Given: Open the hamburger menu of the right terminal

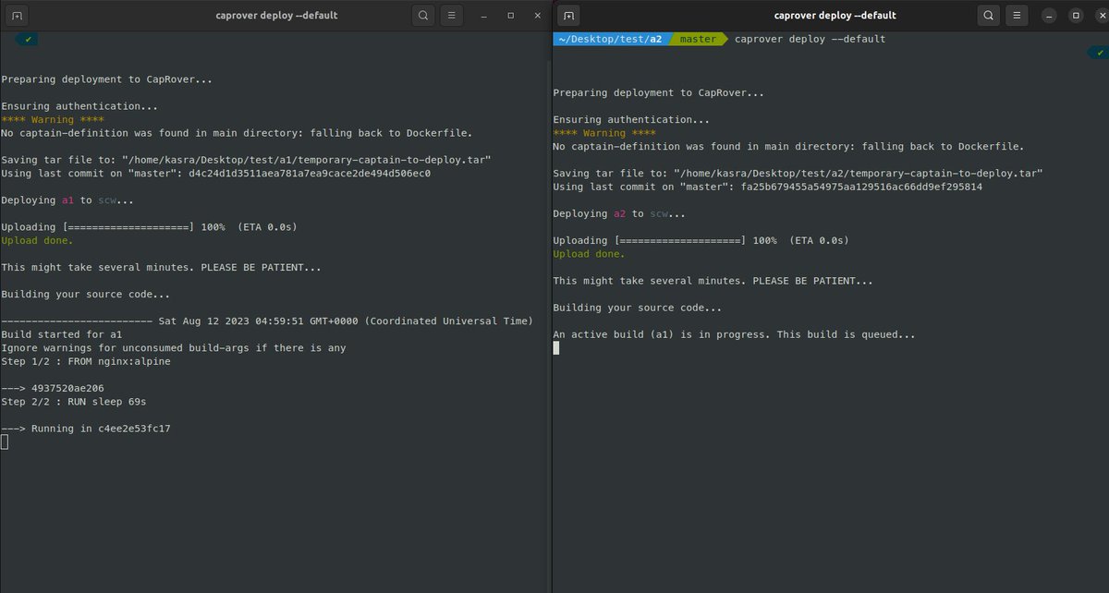Looking at the screenshot, I should (x=1018, y=16).
